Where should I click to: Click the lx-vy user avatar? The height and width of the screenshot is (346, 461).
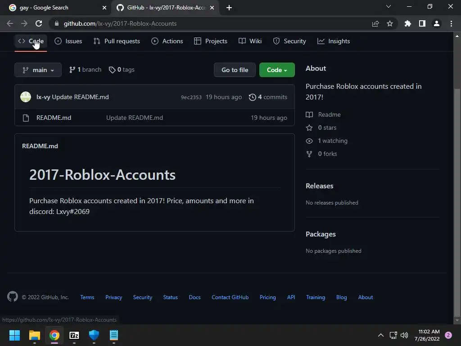coord(26,97)
